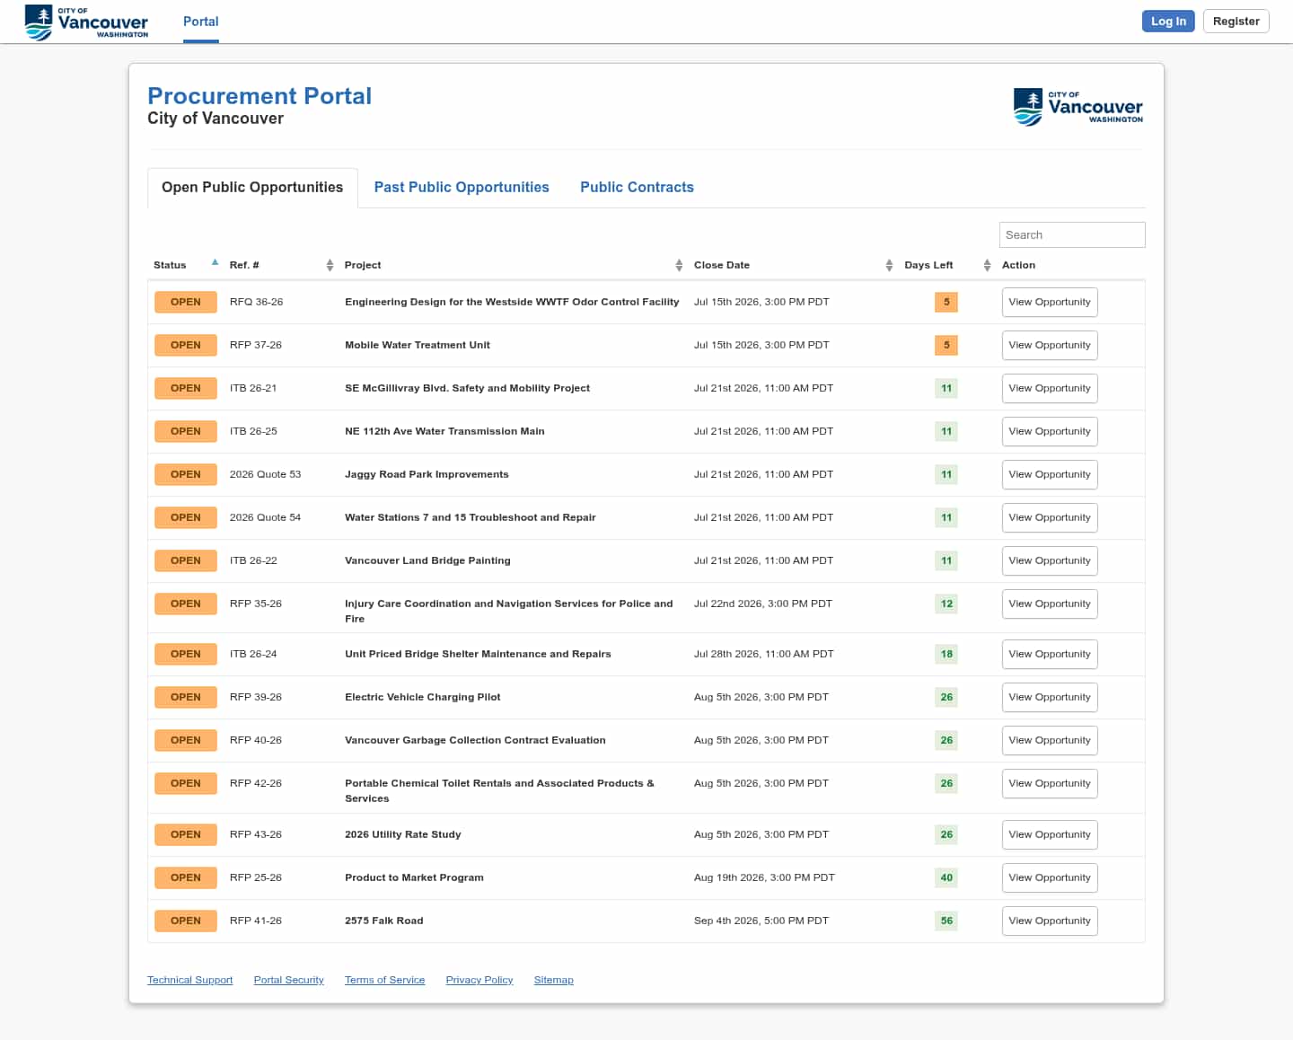Image resolution: width=1293 pixels, height=1040 pixels.
Task: Click the 5 days left badge for RFQ 36-26
Action: [x=946, y=302]
